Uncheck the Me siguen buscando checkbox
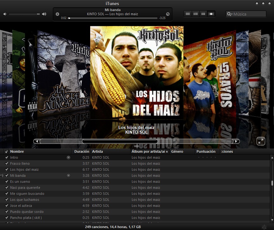The height and width of the screenshot is (230, 274). [x=7, y=194]
